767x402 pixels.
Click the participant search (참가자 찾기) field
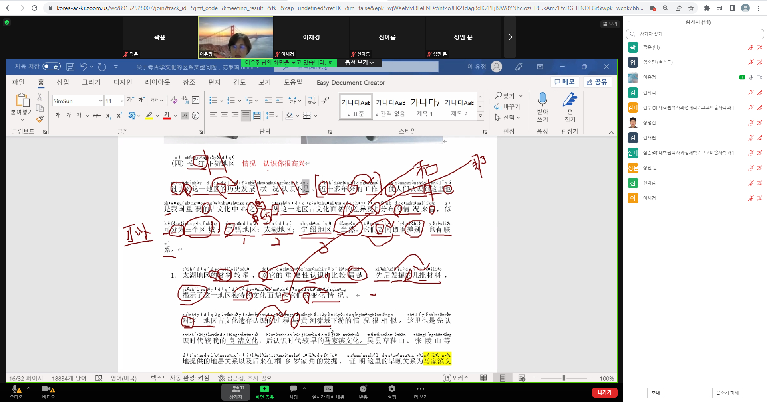pos(697,34)
